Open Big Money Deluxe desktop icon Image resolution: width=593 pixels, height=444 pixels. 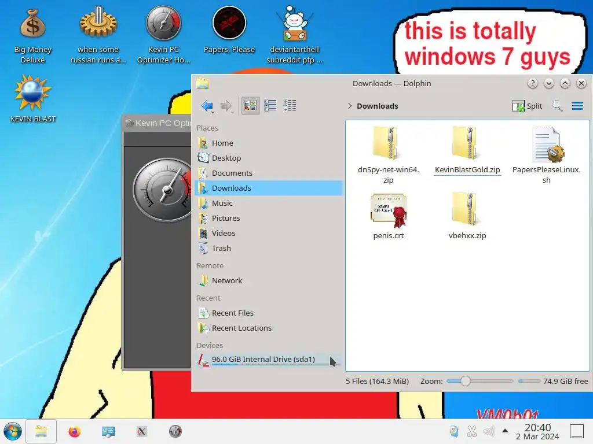33,37
